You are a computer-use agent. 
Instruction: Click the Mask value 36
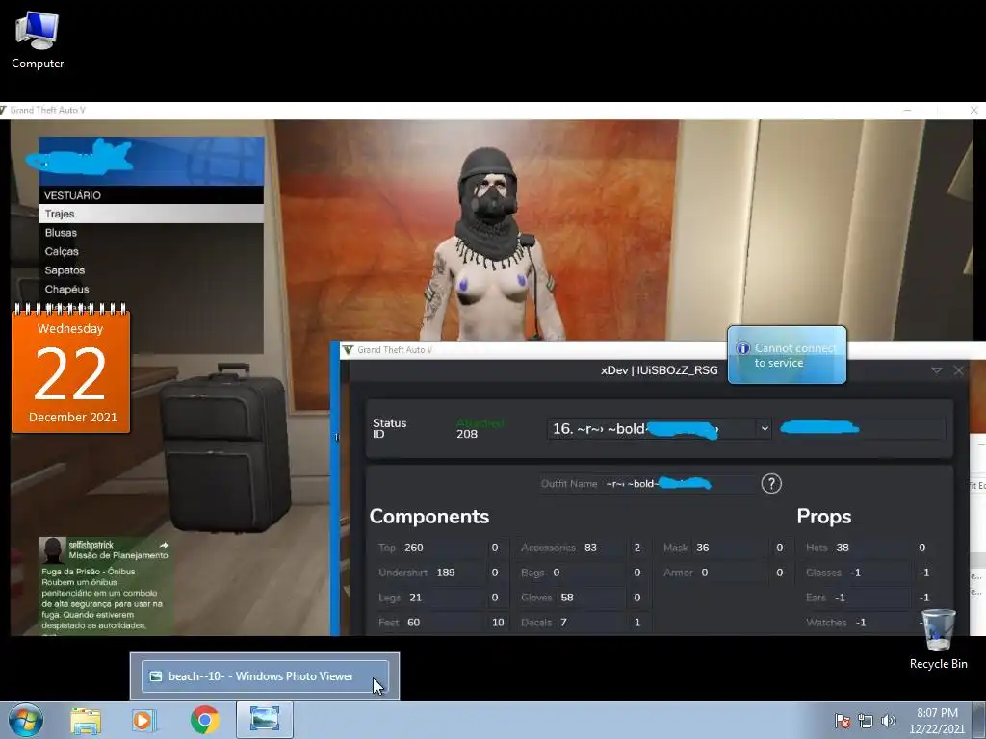point(702,548)
